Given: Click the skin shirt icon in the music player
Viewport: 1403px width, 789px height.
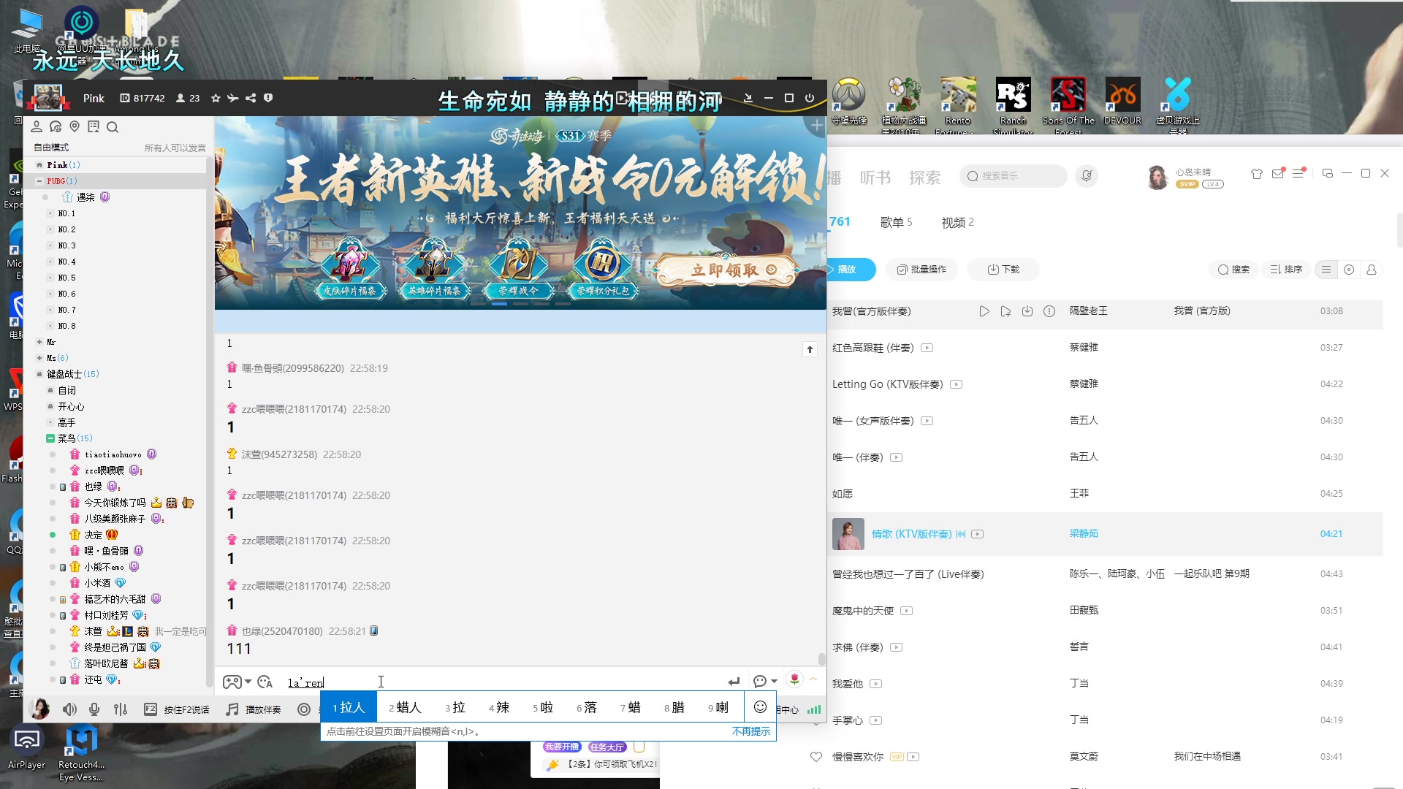Looking at the screenshot, I should (1257, 174).
